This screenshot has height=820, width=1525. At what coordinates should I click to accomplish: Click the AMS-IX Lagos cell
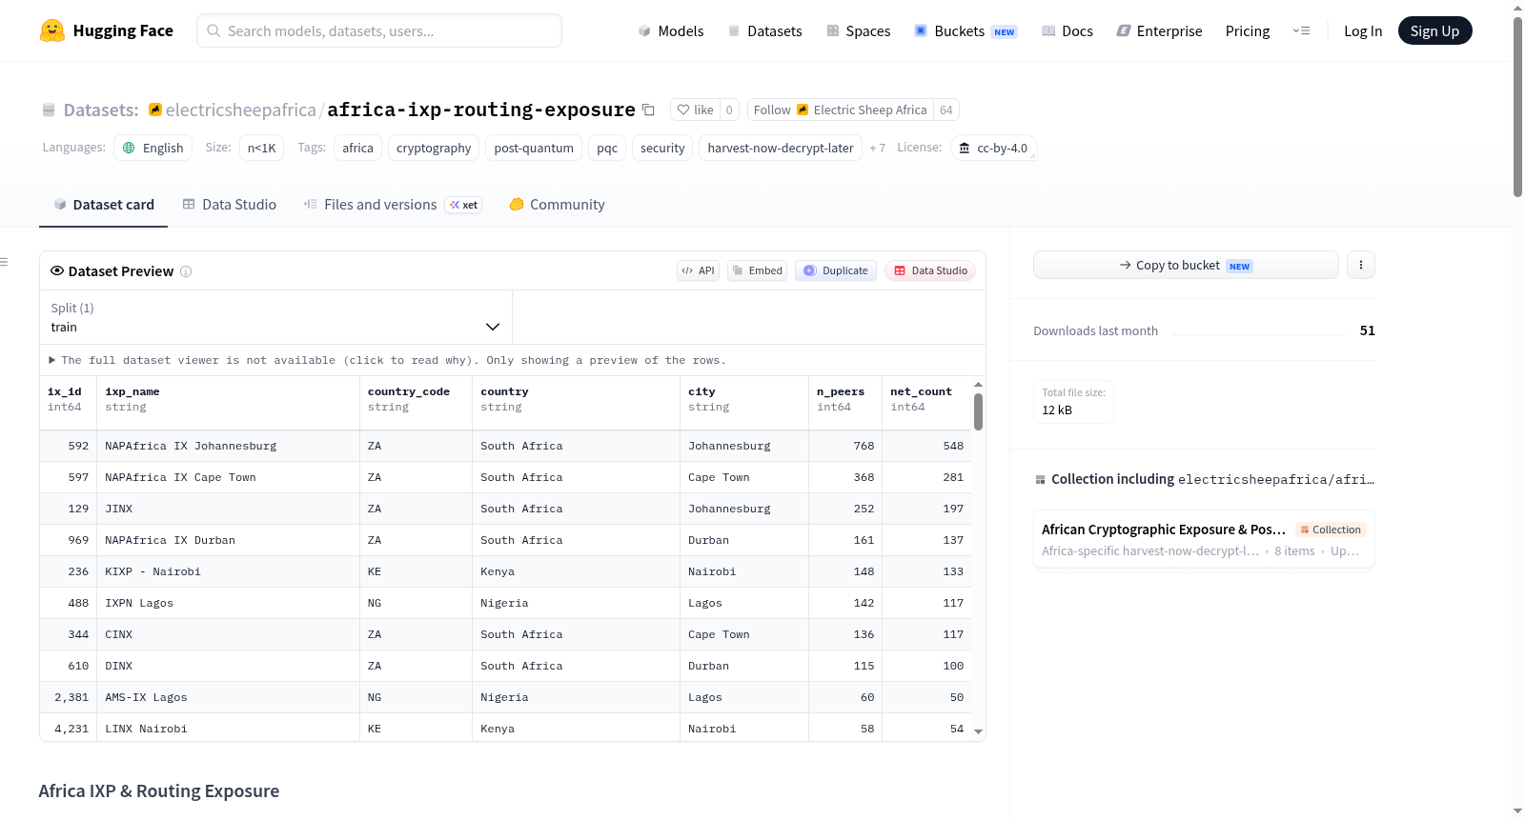pyautogui.click(x=229, y=697)
